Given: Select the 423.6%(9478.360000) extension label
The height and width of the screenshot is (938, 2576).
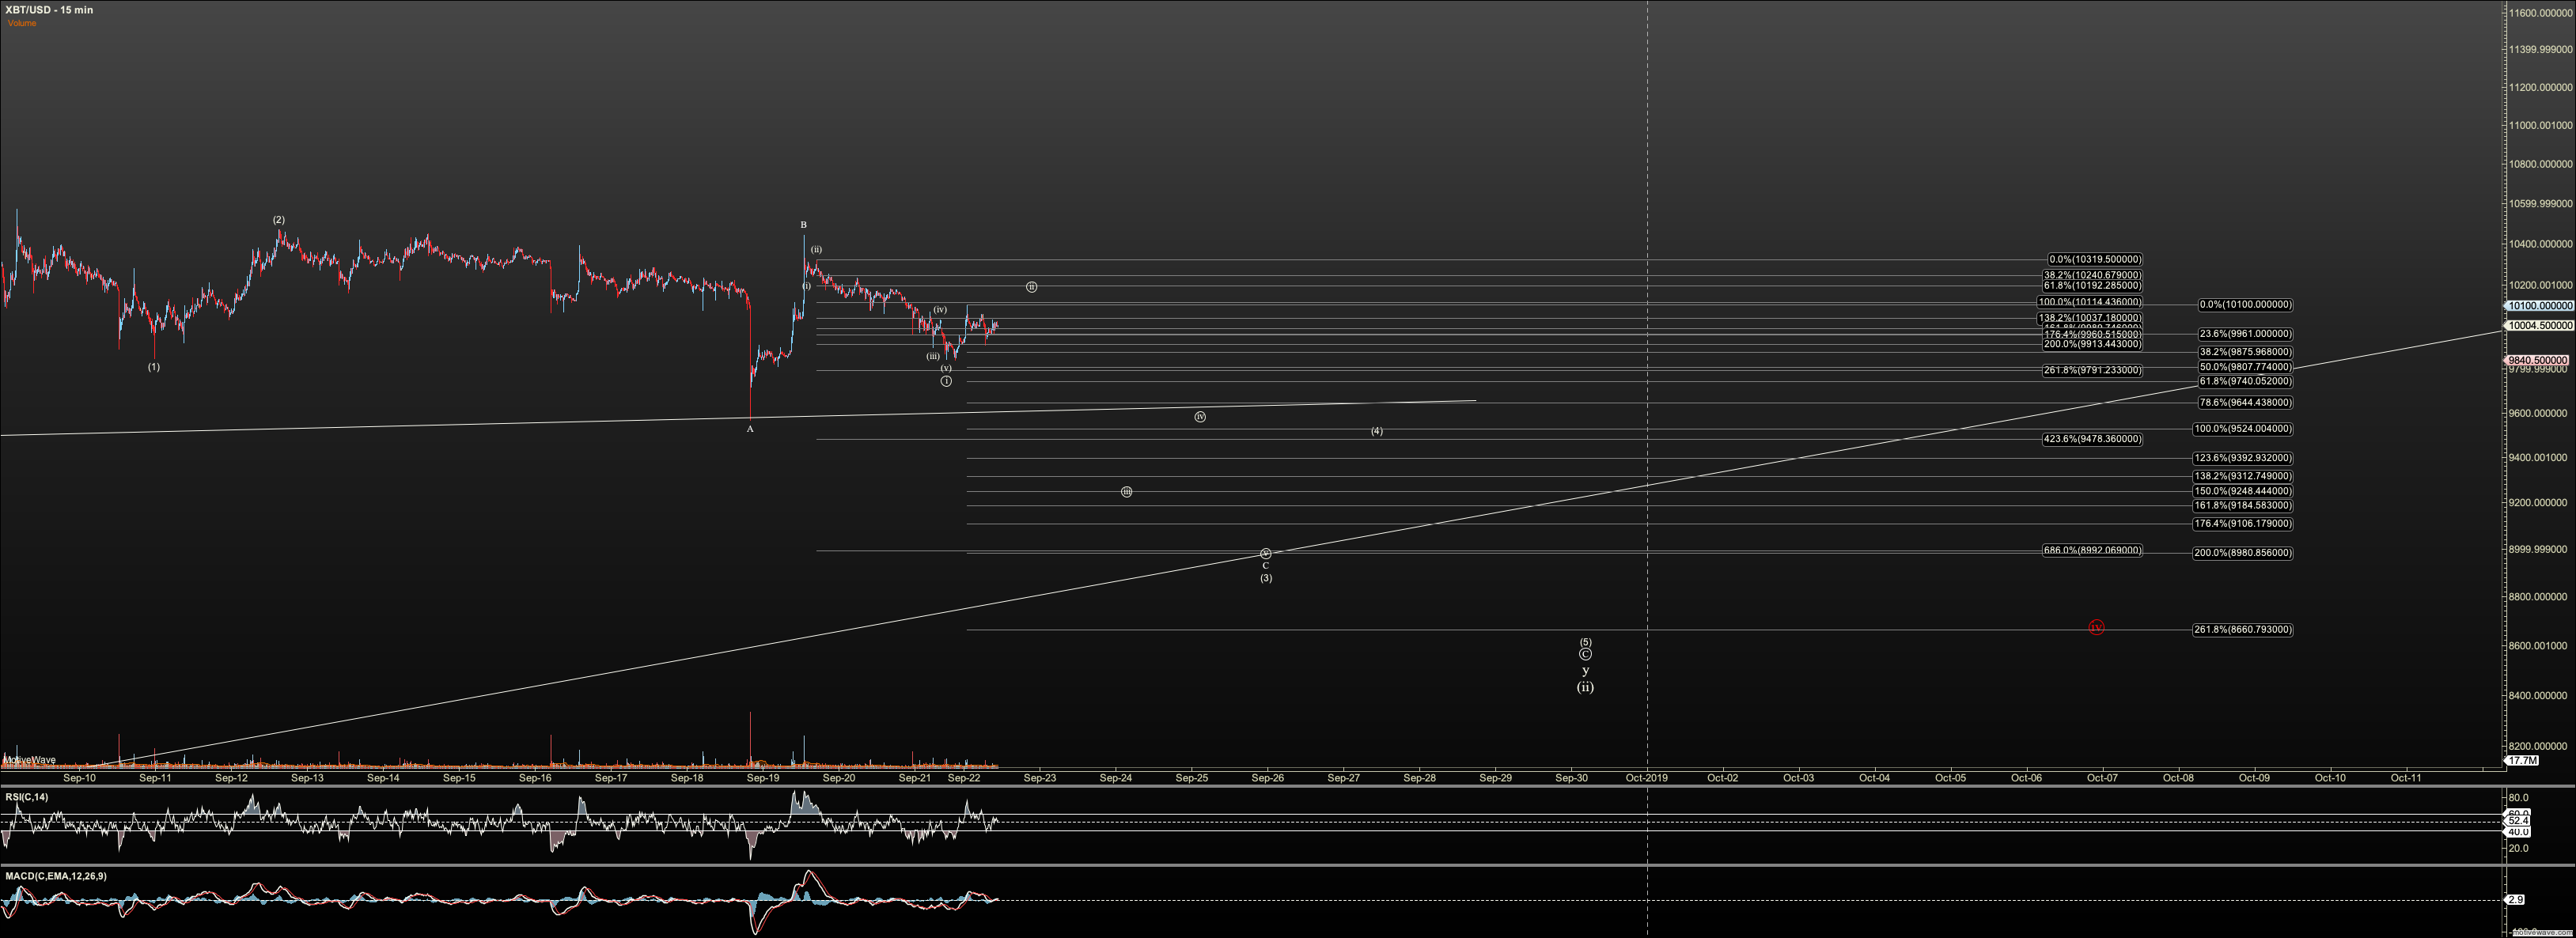Looking at the screenshot, I should 2092,439.
